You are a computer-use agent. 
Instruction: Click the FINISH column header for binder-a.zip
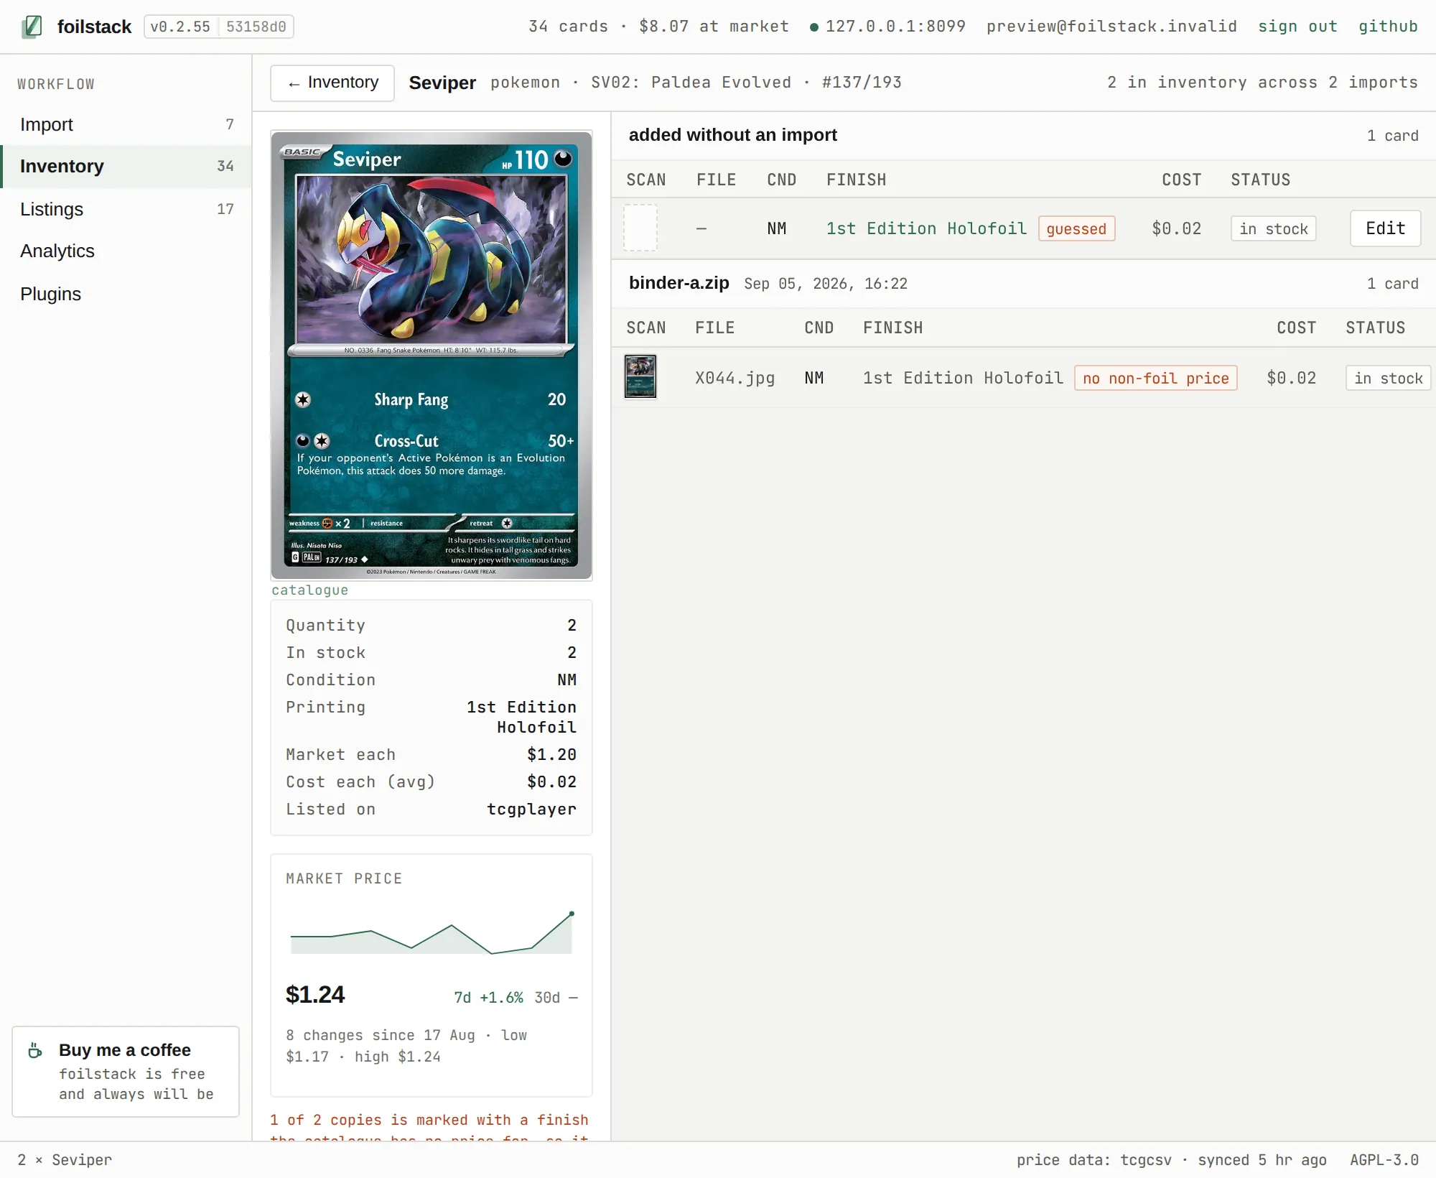[892, 328]
